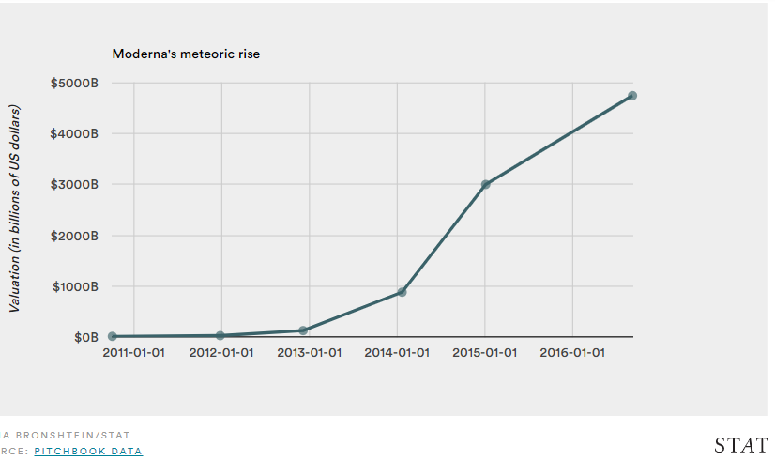Click the chart title "Moderna's meteoric rise"
The width and height of the screenshot is (775, 461).
click(x=186, y=54)
